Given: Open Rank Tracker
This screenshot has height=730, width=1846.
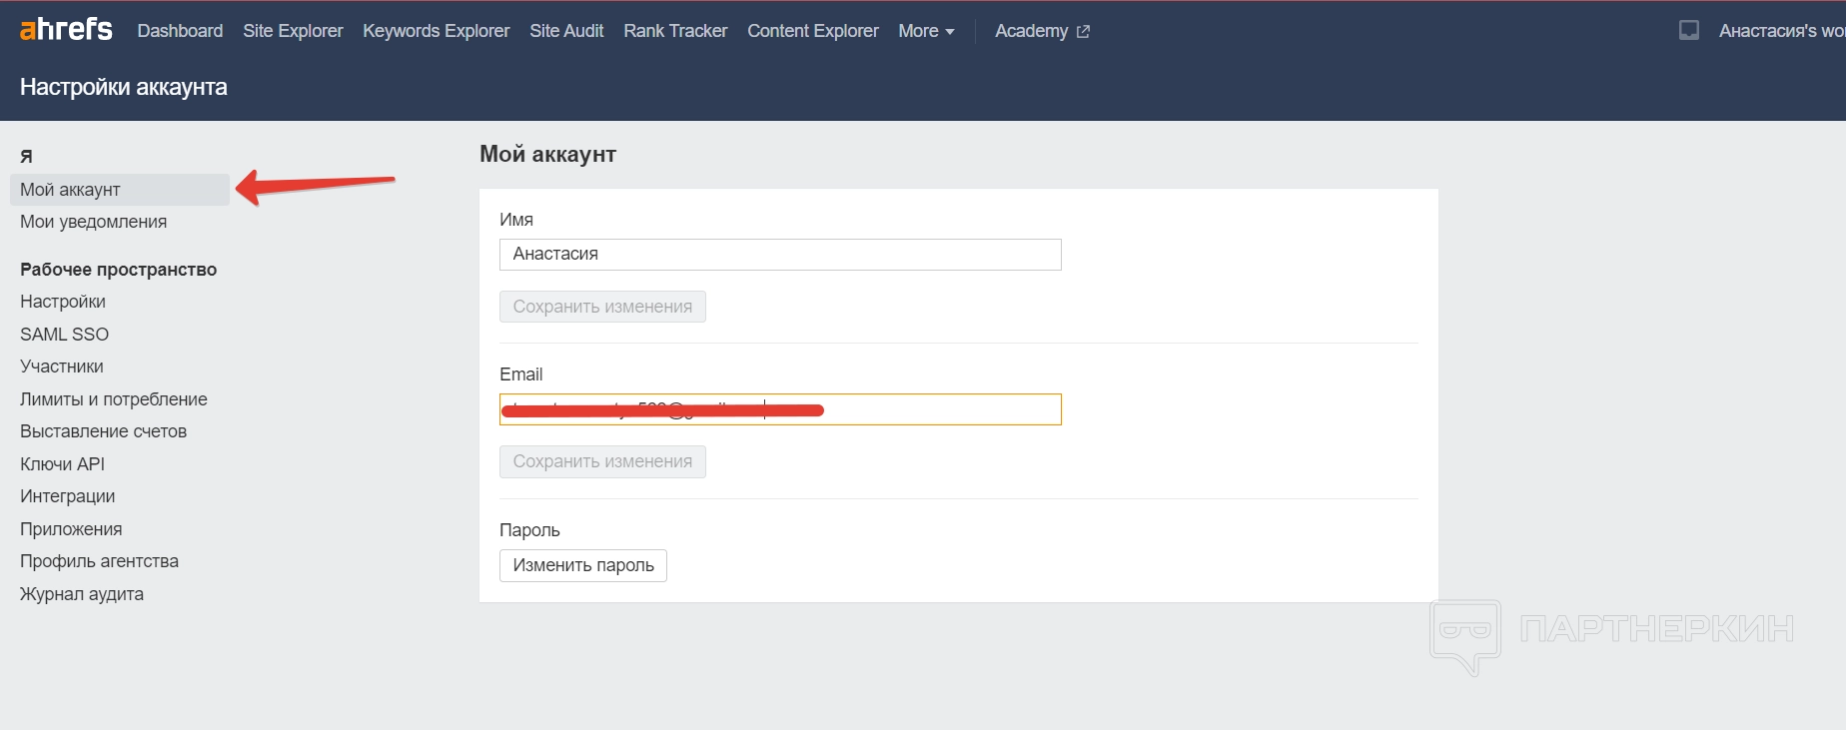Looking at the screenshot, I should pos(675,31).
